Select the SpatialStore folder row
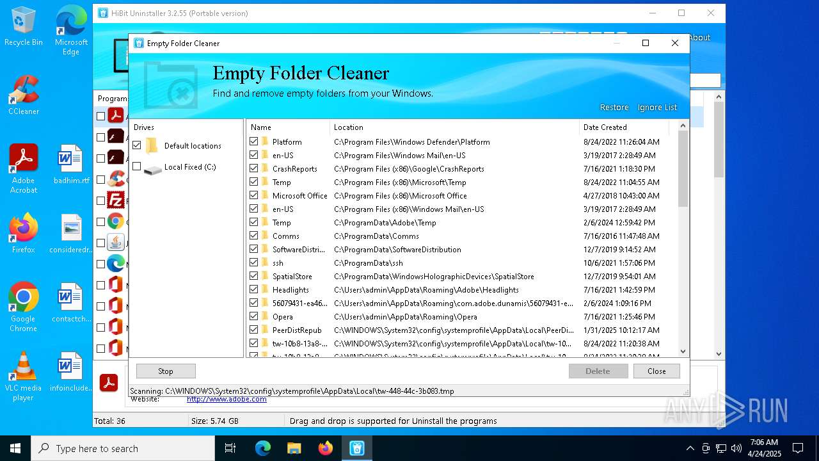The image size is (819, 461). tap(462, 276)
